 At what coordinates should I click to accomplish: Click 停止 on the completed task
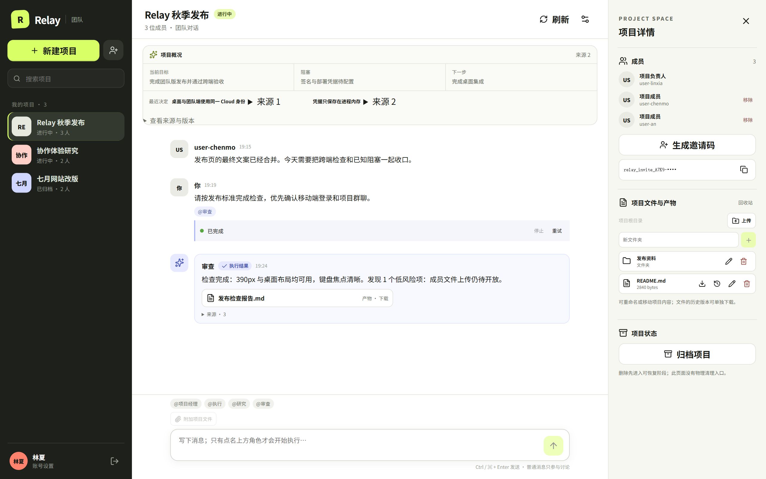click(x=539, y=231)
